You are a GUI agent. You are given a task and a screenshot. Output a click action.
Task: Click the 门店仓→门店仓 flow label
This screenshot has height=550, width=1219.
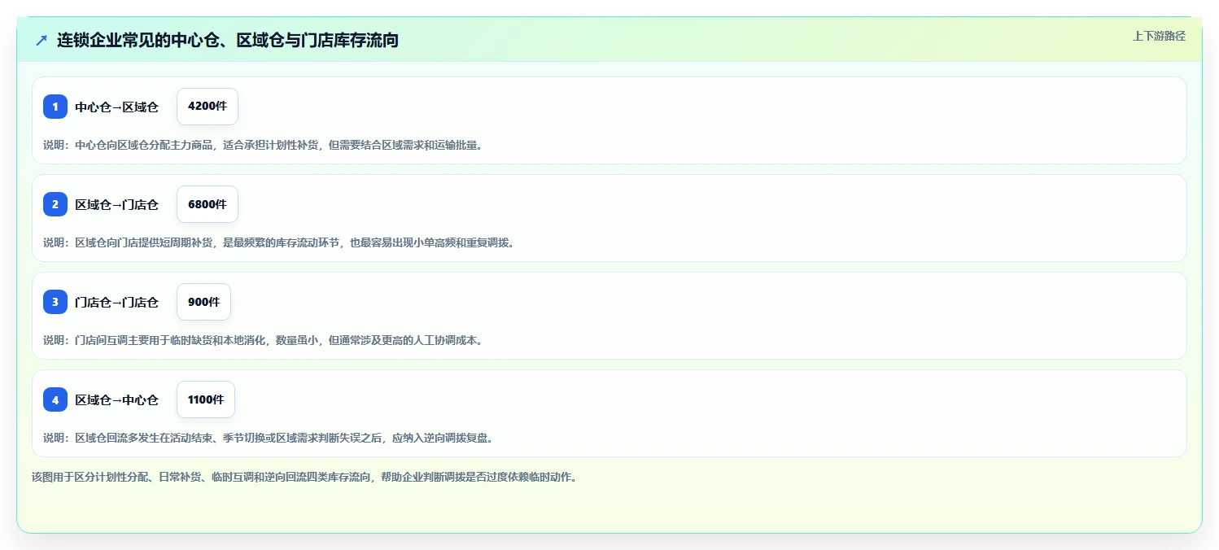pyautogui.click(x=117, y=302)
